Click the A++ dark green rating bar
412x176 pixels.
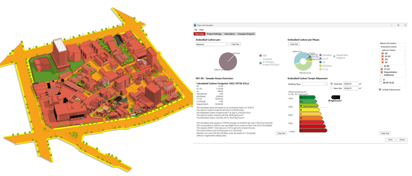point(308,98)
